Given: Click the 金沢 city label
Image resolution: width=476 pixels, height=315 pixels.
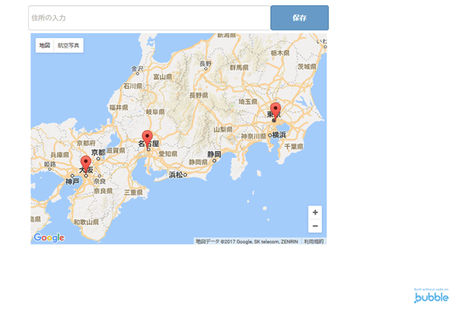Looking at the screenshot, I should (x=137, y=69).
